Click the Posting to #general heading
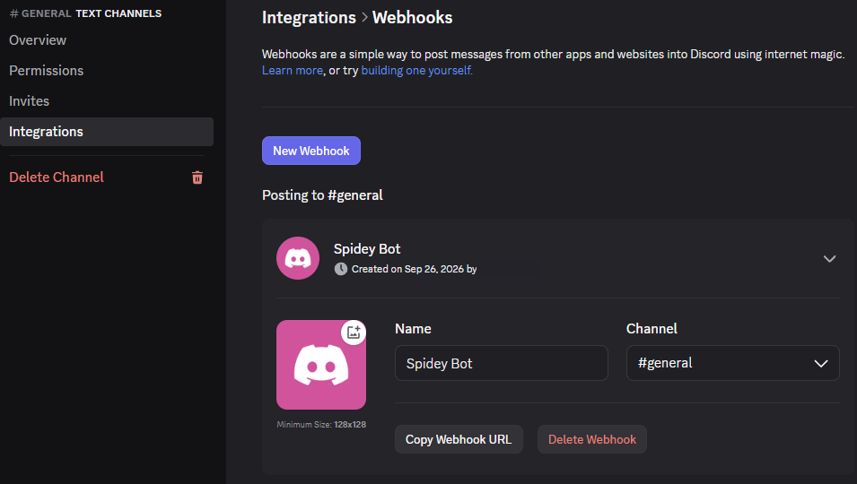 point(322,195)
